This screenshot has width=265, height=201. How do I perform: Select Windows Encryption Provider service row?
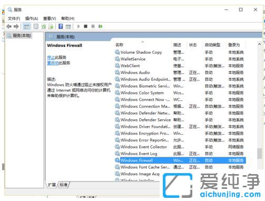pyautogui.click(x=180, y=133)
